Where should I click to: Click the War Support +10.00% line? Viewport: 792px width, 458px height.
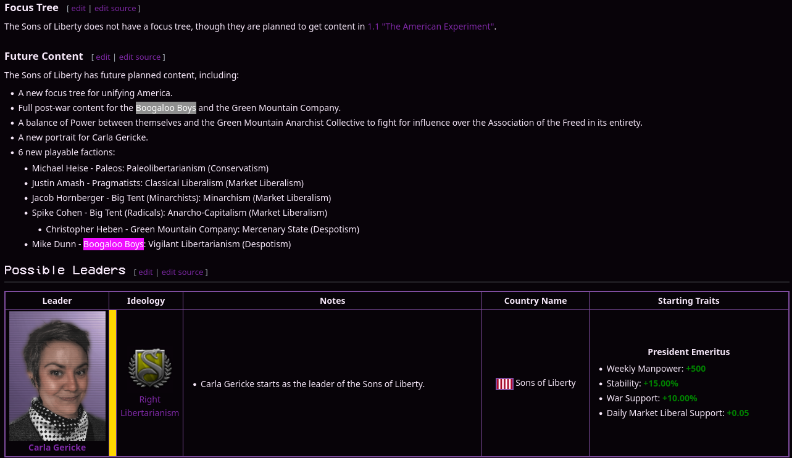coord(652,398)
